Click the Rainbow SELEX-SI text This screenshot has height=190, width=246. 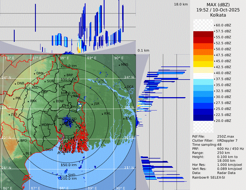pos(209,177)
